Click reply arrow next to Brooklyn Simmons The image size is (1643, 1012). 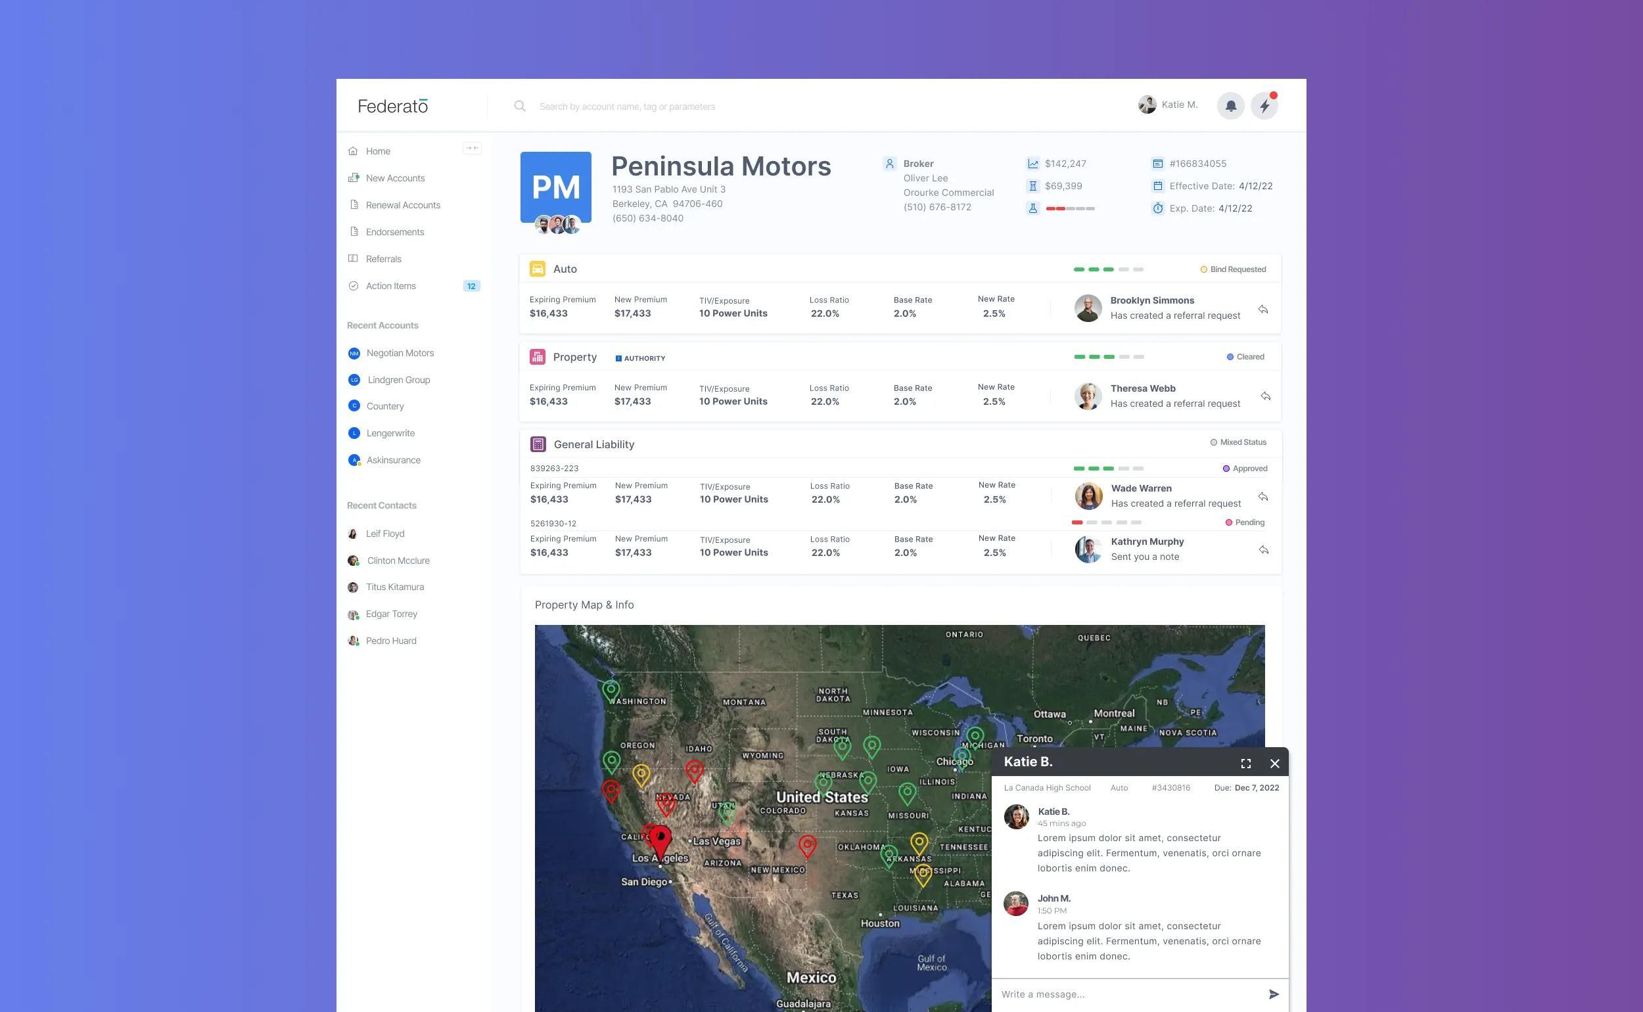point(1262,310)
